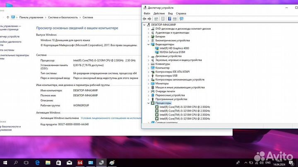
Task: Click the DESKTOP-MHA34MP root computer icon
Action: (x=149, y=25)
